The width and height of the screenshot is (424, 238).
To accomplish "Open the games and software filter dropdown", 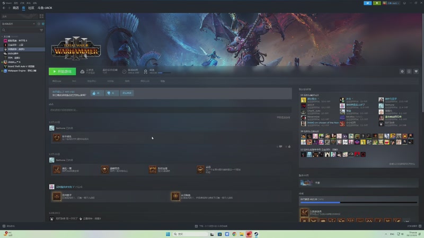I will pos(19,24).
